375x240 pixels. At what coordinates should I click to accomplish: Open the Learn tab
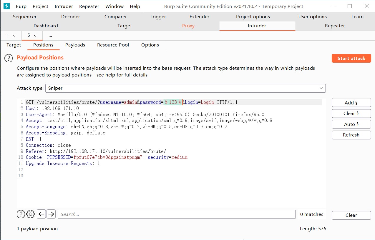[357, 17]
